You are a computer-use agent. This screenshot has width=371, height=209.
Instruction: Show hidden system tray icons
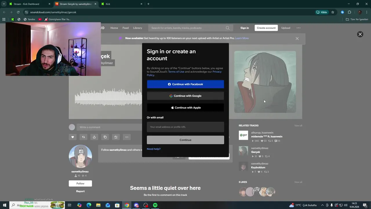(322, 205)
